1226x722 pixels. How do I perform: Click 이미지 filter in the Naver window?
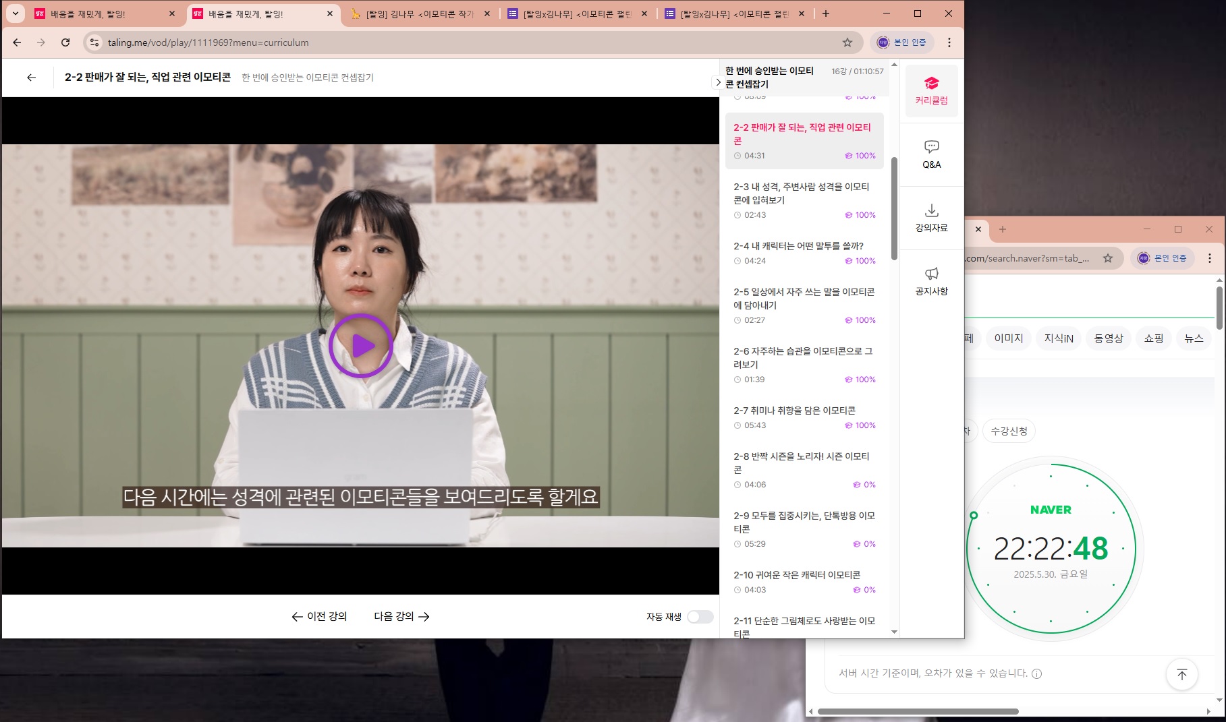tap(1009, 338)
